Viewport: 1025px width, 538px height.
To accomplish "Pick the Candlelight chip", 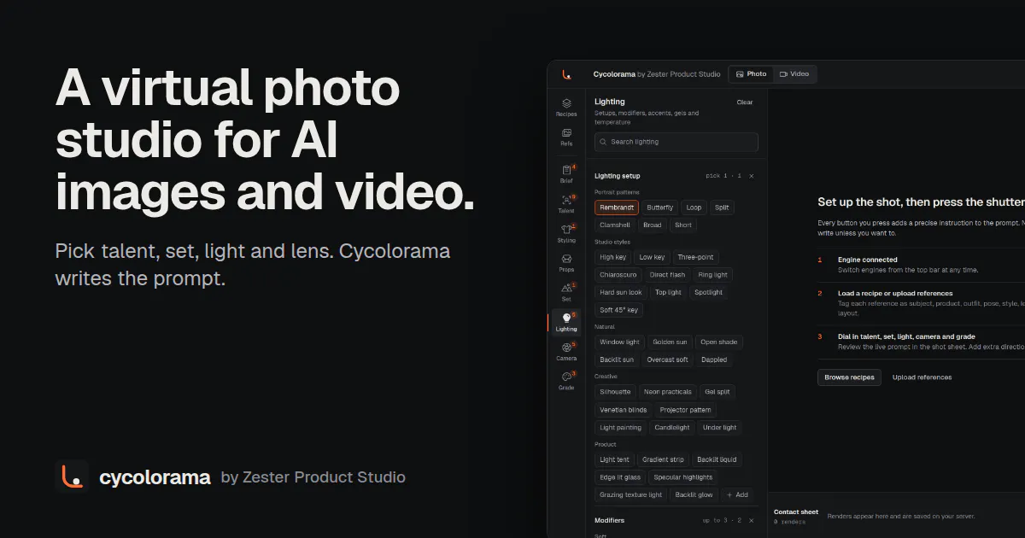I will pos(672,427).
